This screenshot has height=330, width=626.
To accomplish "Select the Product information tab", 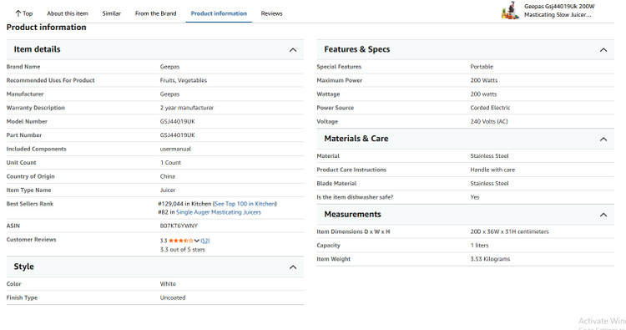I will pos(219,13).
